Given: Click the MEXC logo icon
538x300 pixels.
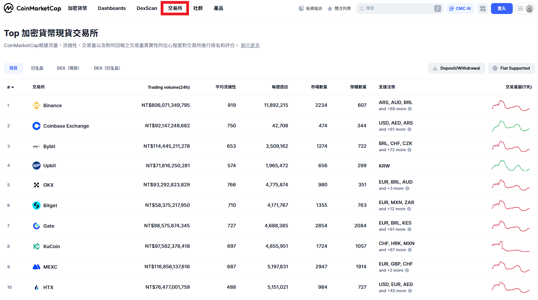Looking at the screenshot, I should [36, 267].
